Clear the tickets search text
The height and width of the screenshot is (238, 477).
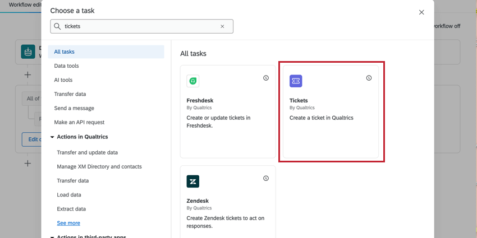[222, 26]
